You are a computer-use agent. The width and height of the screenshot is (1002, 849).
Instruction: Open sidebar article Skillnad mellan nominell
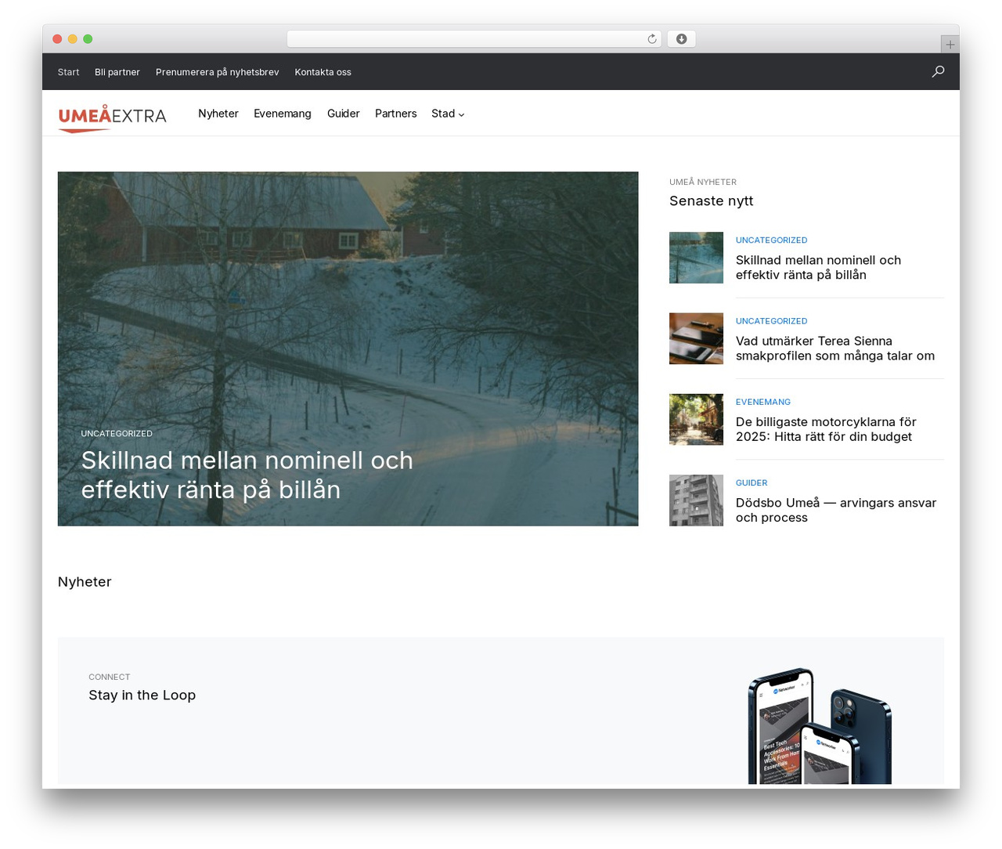[818, 267]
